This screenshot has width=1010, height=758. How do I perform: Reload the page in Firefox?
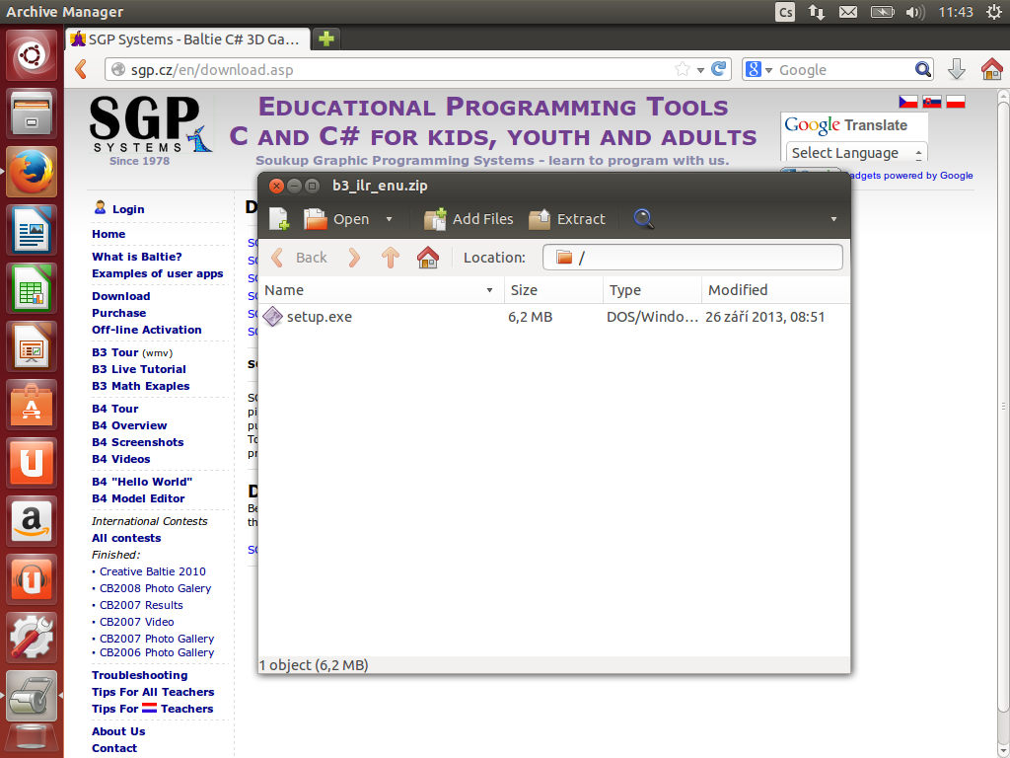(x=720, y=69)
